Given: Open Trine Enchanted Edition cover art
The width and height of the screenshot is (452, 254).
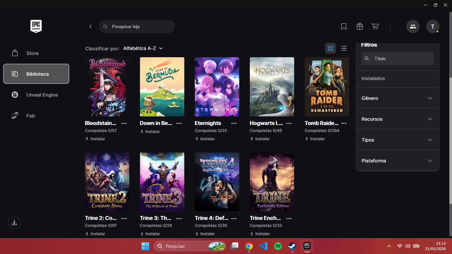Looking at the screenshot, I should 272,182.
